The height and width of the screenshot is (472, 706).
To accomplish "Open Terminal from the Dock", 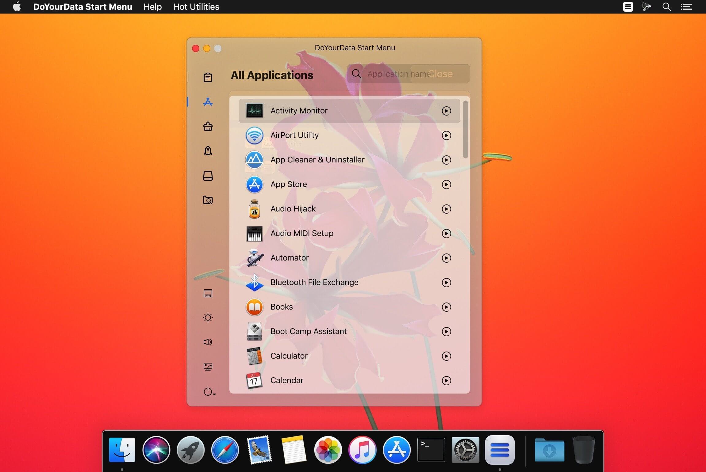I will pyautogui.click(x=431, y=450).
